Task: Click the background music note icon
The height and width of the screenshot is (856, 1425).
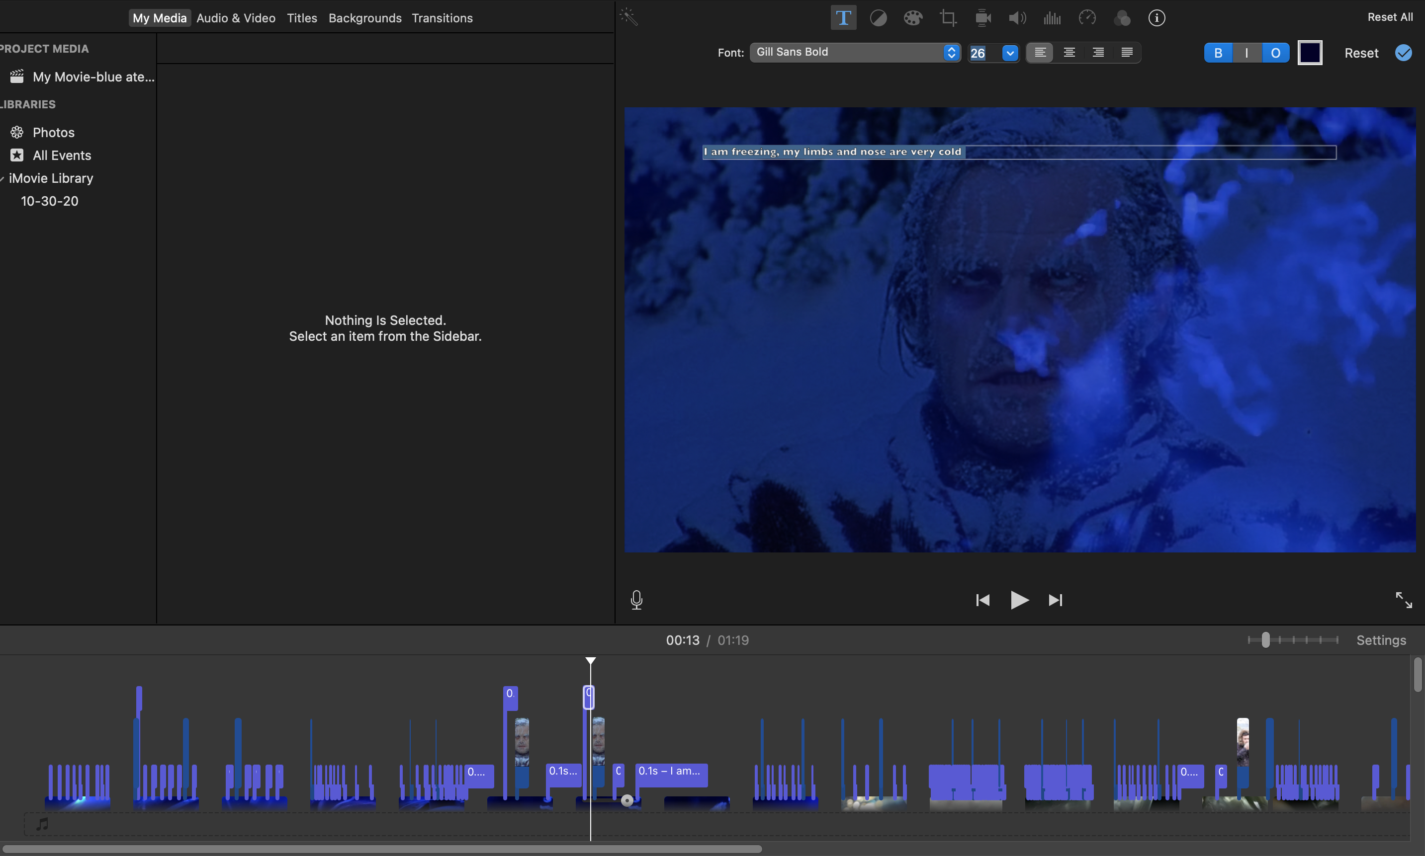Action: tap(42, 824)
